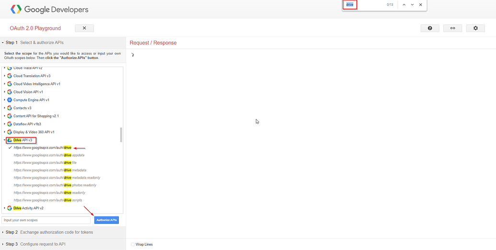Select the drive.scripts scope
The width and height of the screenshot is (496, 250).
[48, 200]
